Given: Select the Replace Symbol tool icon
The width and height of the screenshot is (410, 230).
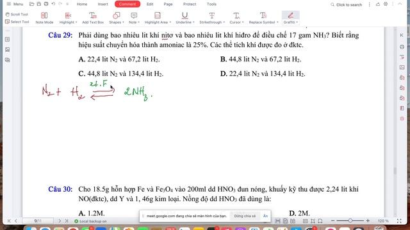Looking at the screenshot, I should (263, 15).
